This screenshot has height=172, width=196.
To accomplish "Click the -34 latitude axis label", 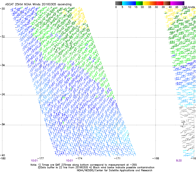I will (x=2, y=65).
